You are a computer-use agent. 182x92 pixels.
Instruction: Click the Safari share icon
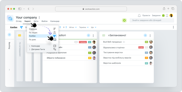point(164,9)
